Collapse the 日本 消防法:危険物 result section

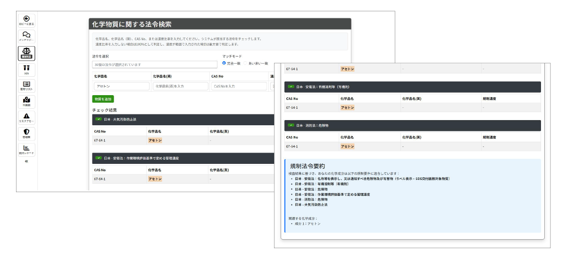pyautogui.click(x=413, y=125)
